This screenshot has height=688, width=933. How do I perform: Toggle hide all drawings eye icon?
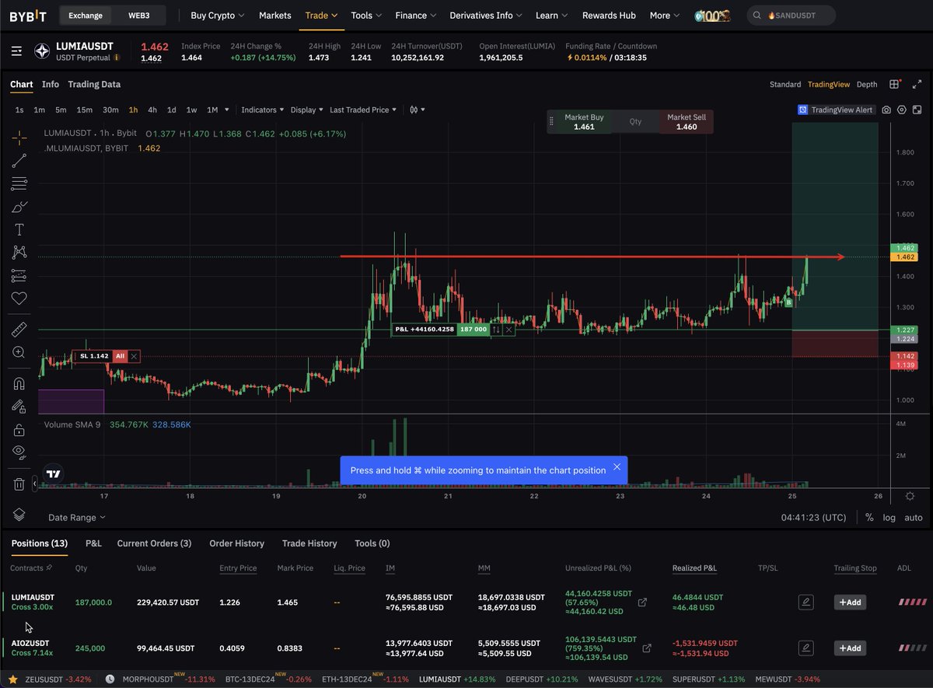tap(19, 452)
